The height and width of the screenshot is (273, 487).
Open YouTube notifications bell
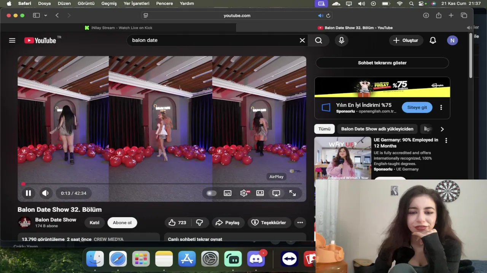pos(433,40)
